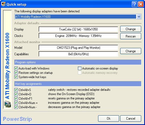Click the Adapter defaults section label
The image size is (145, 125).
[x=27, y=23]
